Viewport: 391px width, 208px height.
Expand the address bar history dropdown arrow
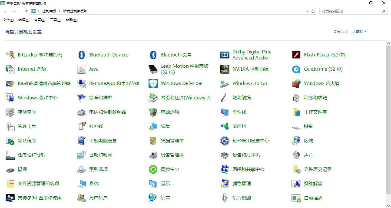[306, 11]
